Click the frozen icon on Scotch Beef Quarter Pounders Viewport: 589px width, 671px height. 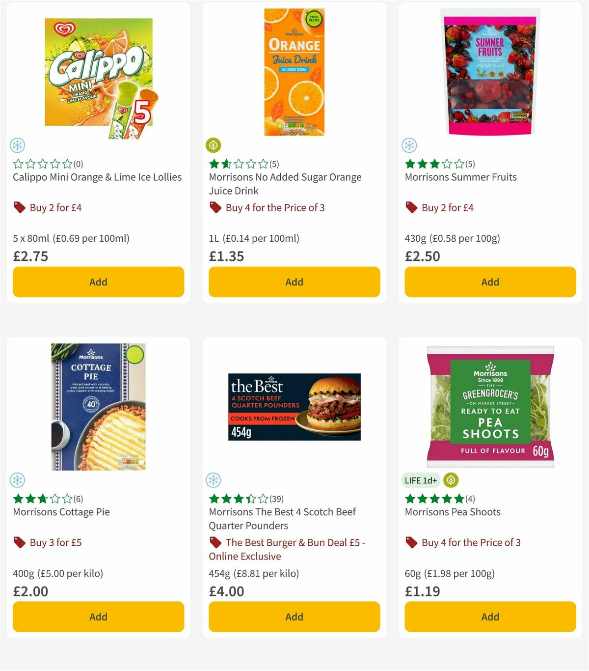pyautogui.click(x=213, y=480)
